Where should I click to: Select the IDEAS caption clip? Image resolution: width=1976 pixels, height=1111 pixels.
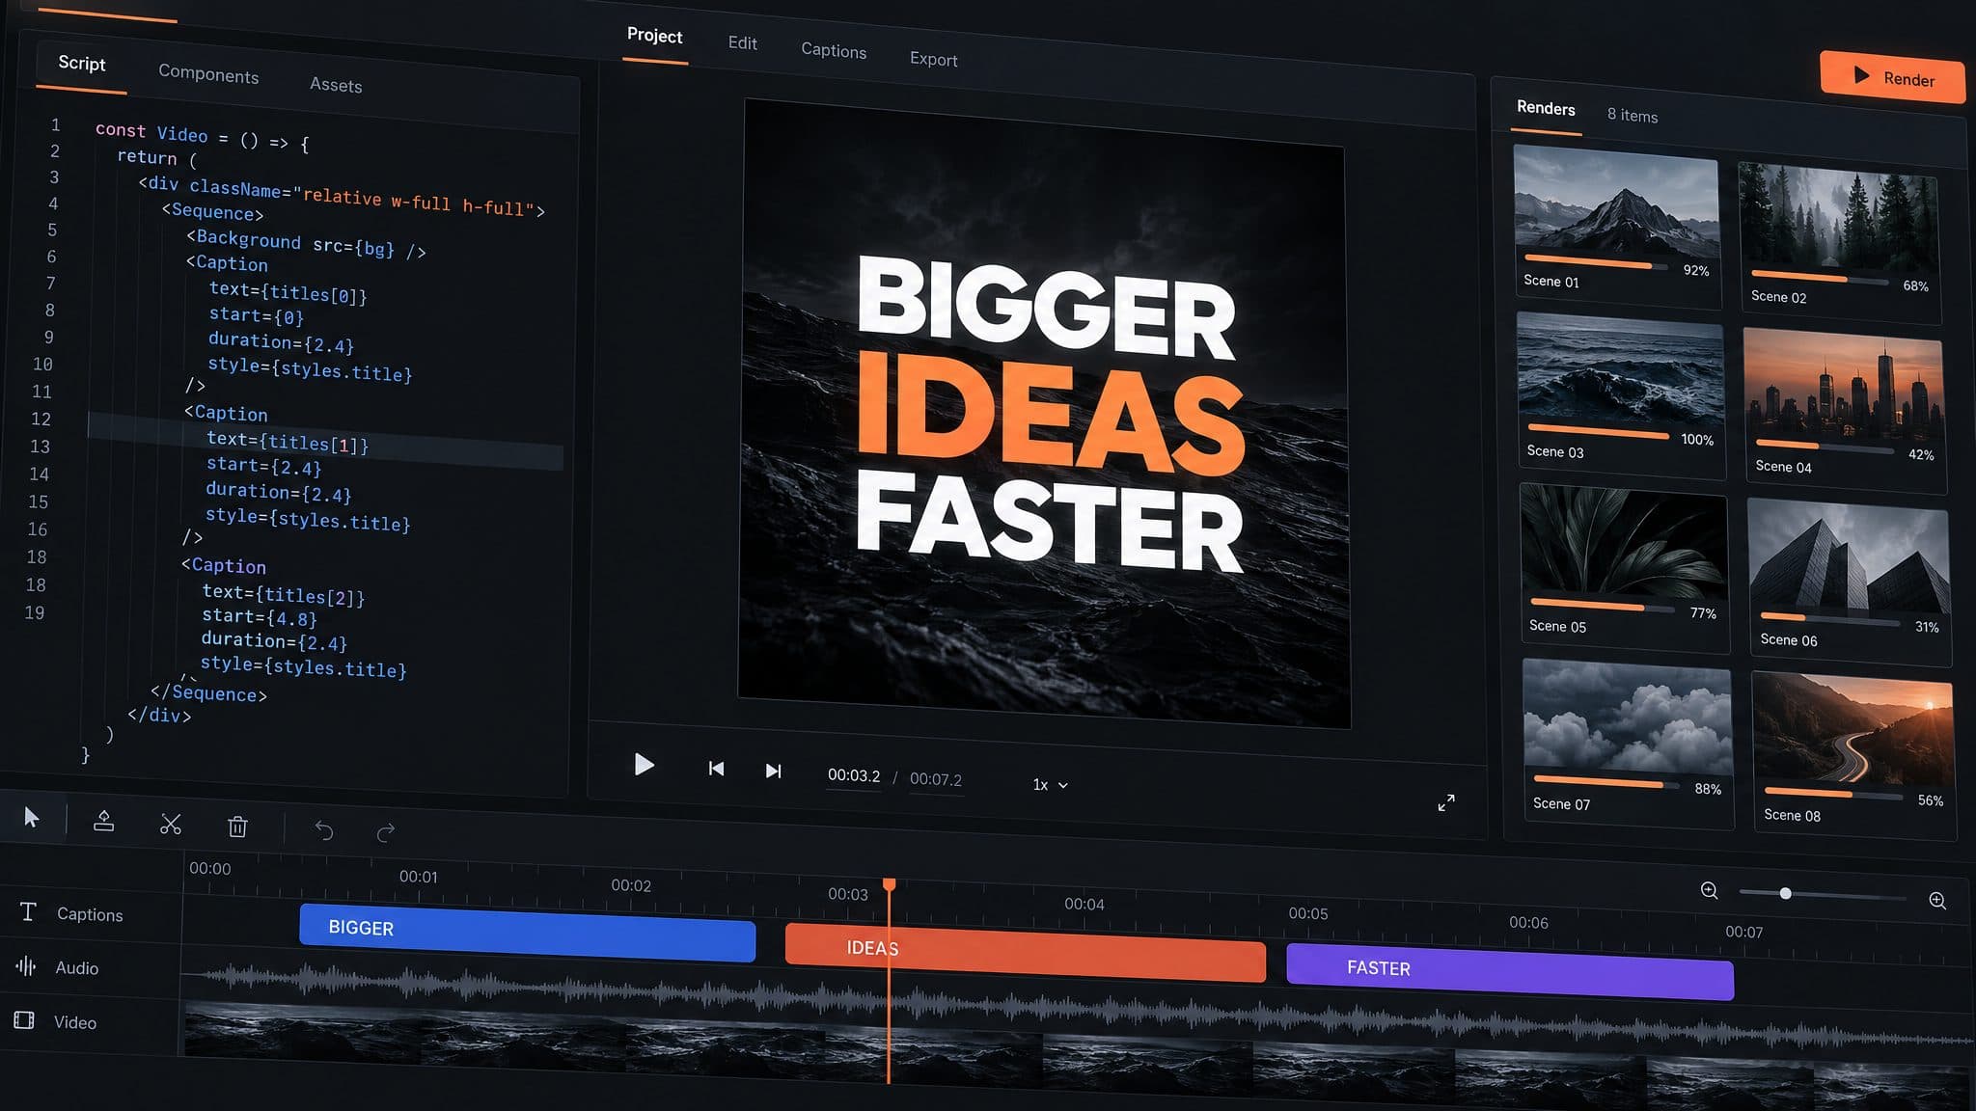click(x=1026, y=953)
